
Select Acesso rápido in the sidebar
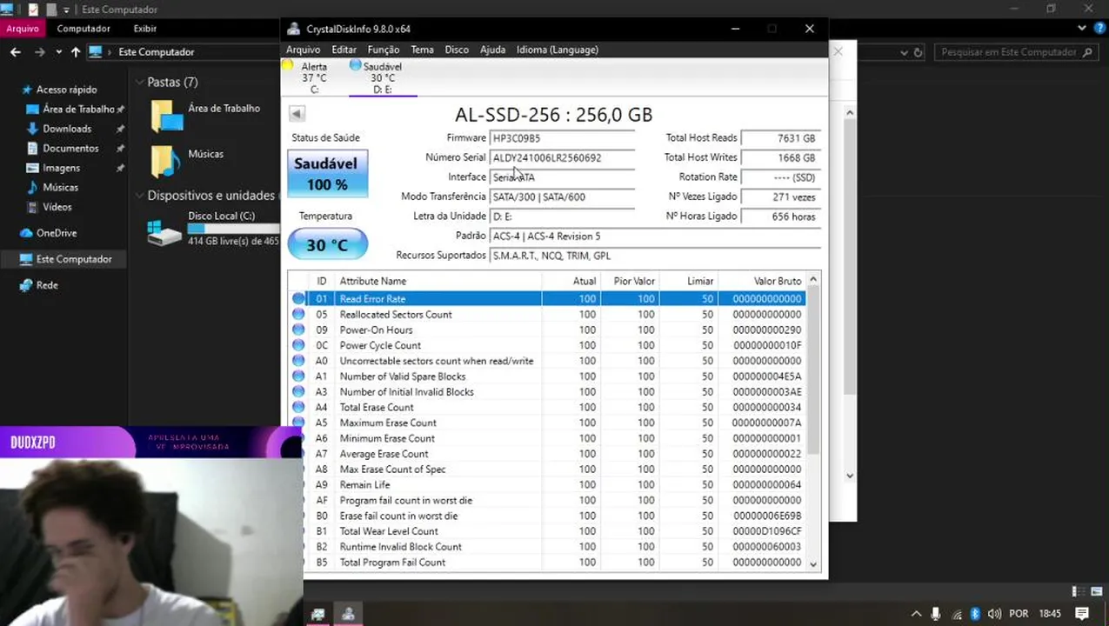click(66, 90)
